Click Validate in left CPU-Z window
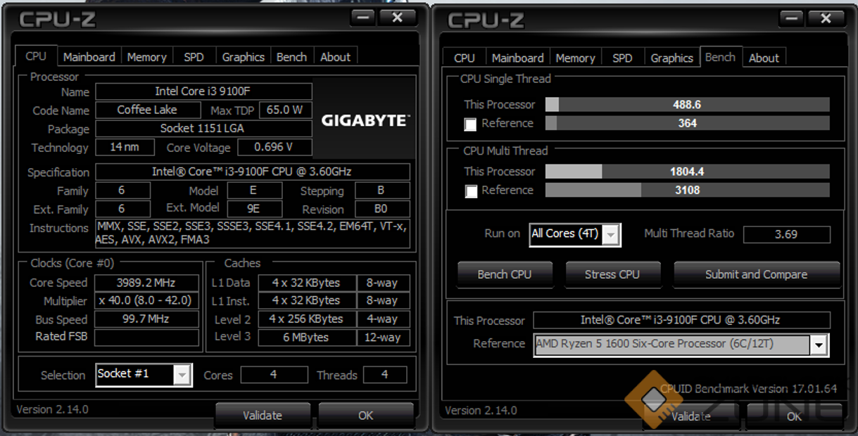This screenshot has height=436, width=858. click(x=263, y=416)
